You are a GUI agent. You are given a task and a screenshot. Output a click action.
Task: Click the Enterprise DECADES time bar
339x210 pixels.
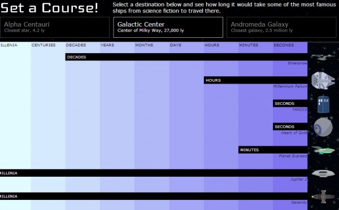186,57
